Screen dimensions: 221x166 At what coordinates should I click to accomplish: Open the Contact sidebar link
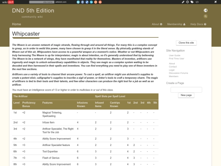pos(173,67)
